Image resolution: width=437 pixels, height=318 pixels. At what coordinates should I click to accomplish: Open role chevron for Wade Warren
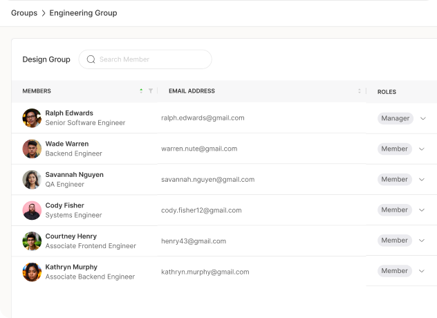point(422,149)
